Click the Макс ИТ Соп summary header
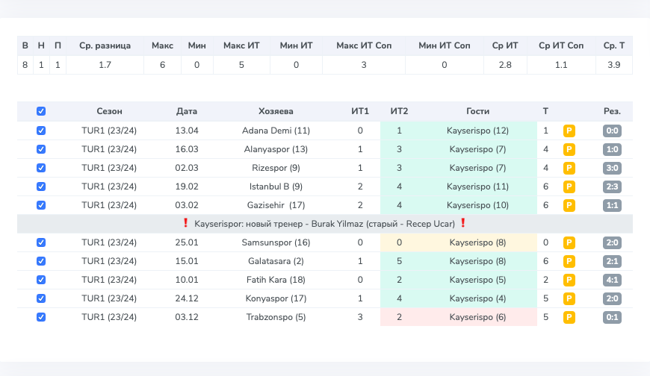This screenshot has height=376, width=650. click(364, 46)
